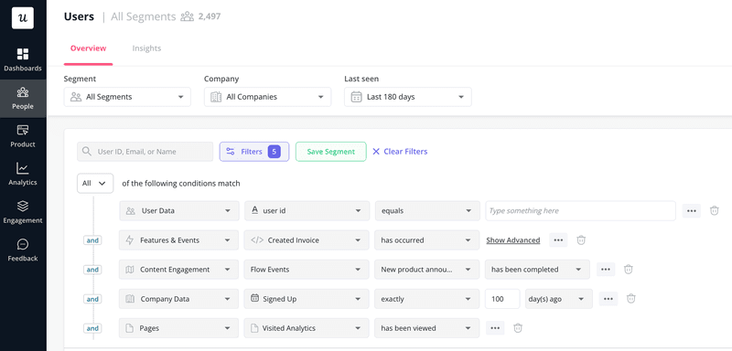Open the has been completed dropdown
This screenshot has height=351, width=732.
[x=537, y=270]
